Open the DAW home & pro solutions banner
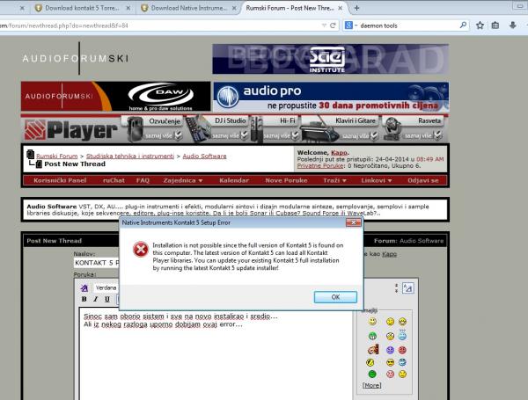 (116, 97)
